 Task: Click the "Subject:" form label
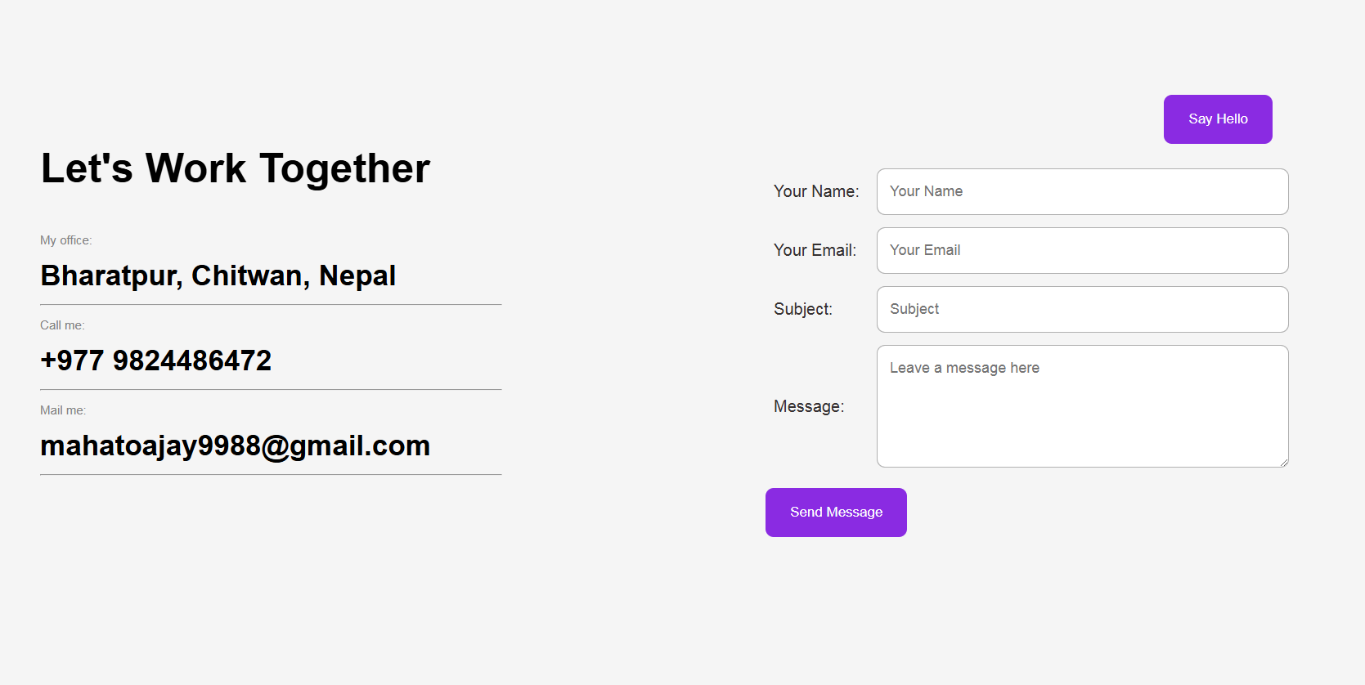pyautogui.click(x=803, y=309)
